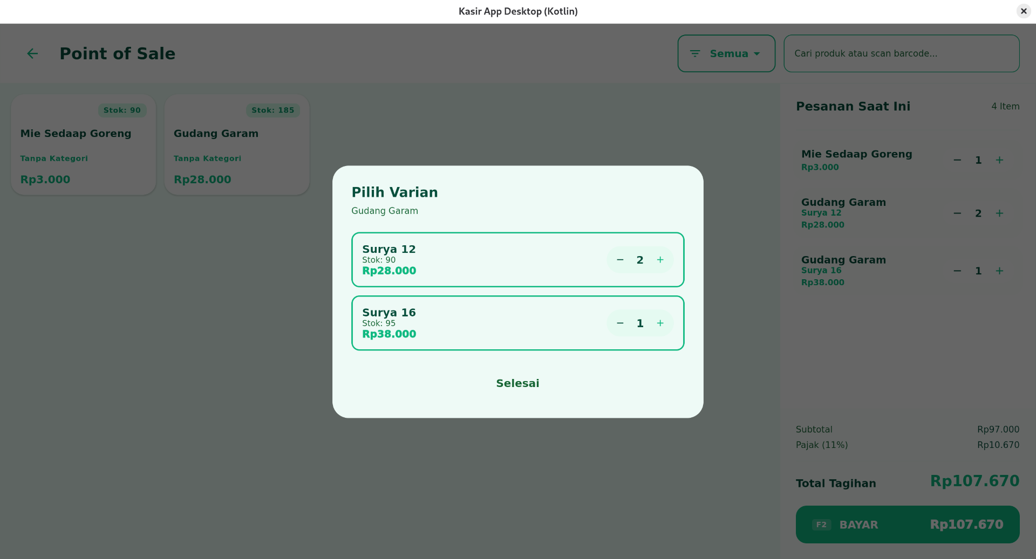
Task: Click the Subtotal Rp97.000 value
Action: click(998, 430)
